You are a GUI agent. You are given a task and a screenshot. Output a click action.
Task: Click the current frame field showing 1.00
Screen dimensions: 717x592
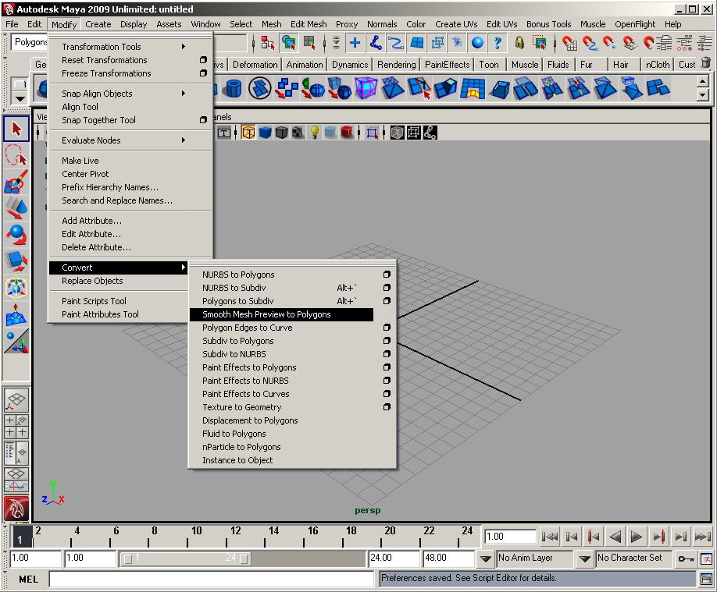point(510,537)
